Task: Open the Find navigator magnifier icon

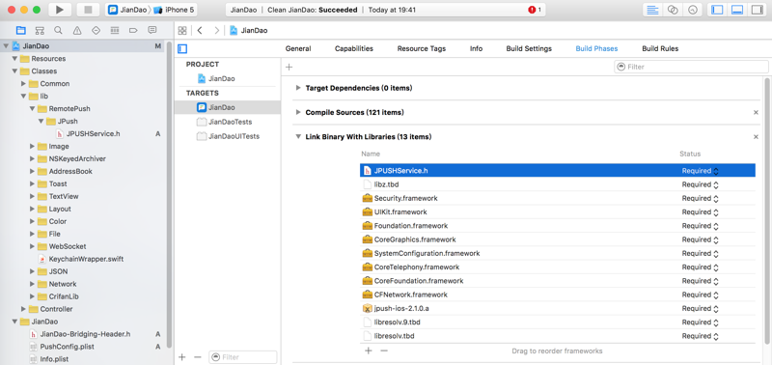Action: 58,31
